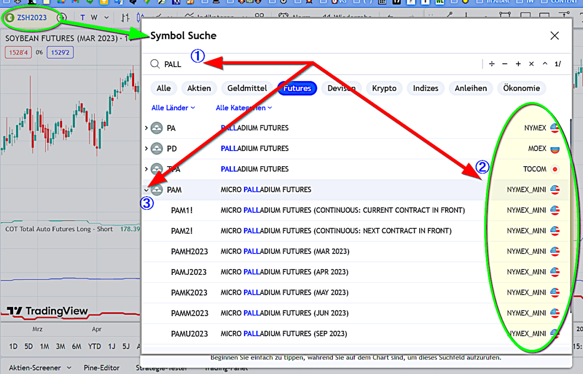This screenshot has width=583, height=374.
Task: Open the Strategie-Tester panel
Action: pos(162,368)
